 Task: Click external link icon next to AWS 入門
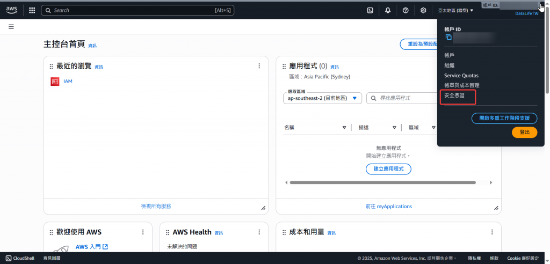pyautogui.click(x=105, y=247)
